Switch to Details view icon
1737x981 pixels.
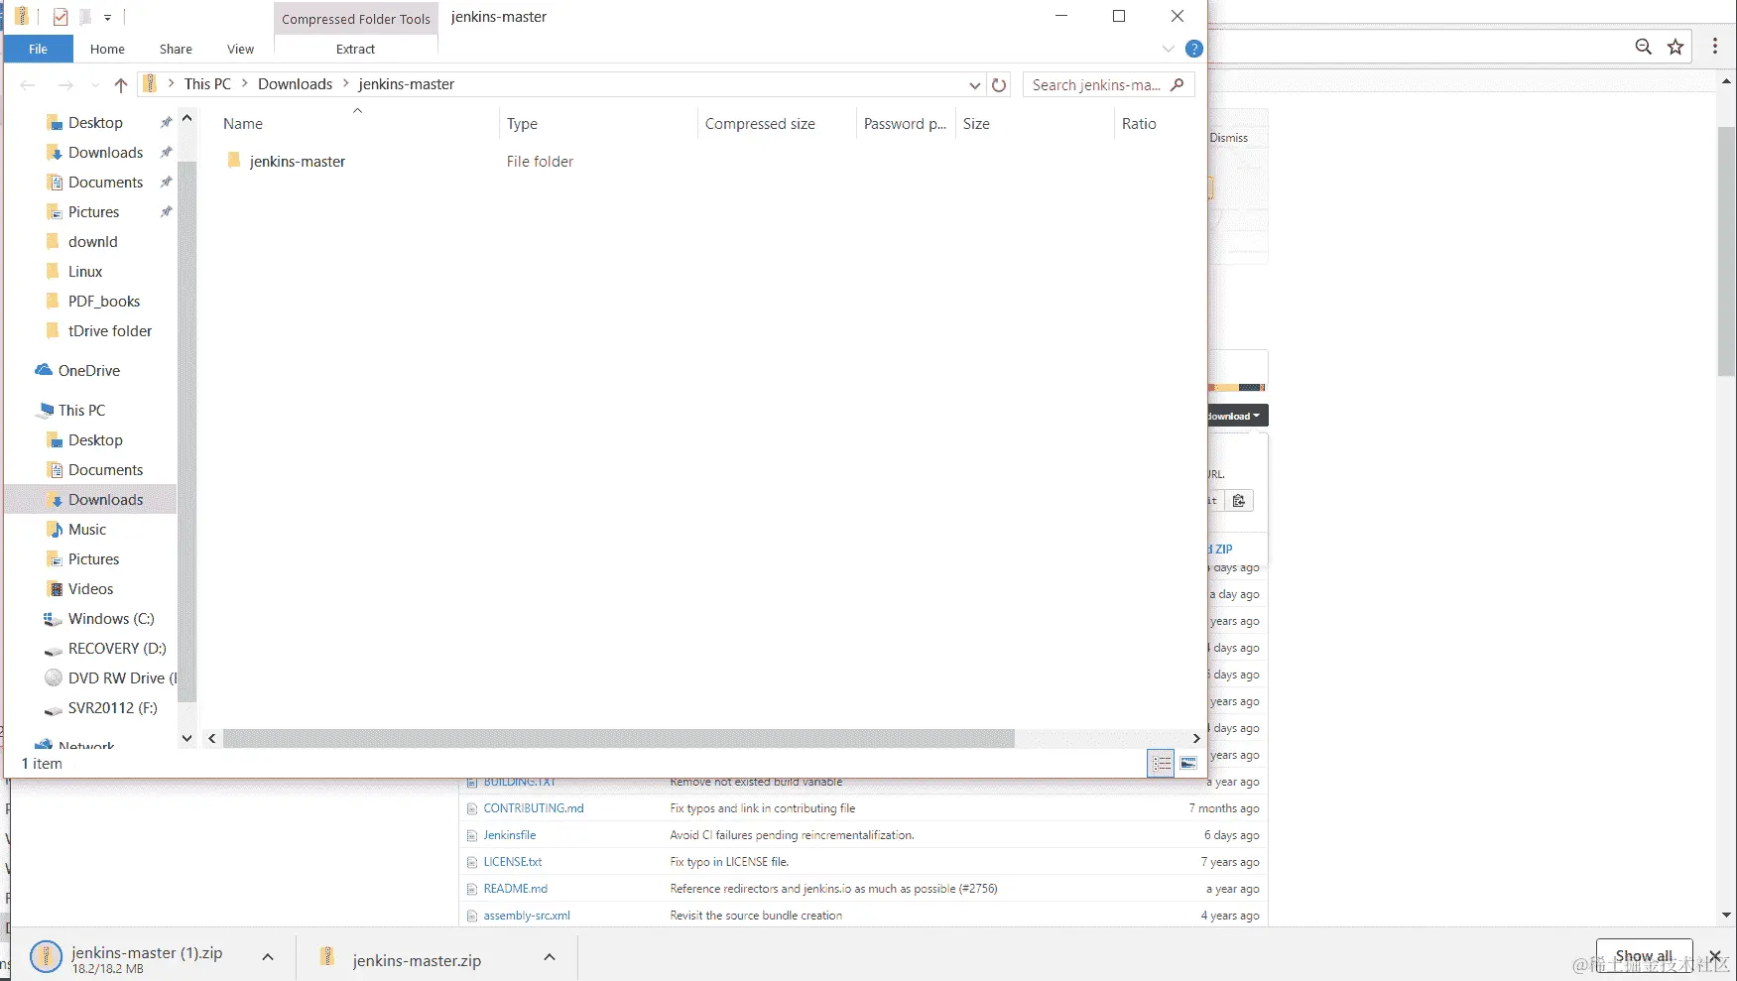1162,764
